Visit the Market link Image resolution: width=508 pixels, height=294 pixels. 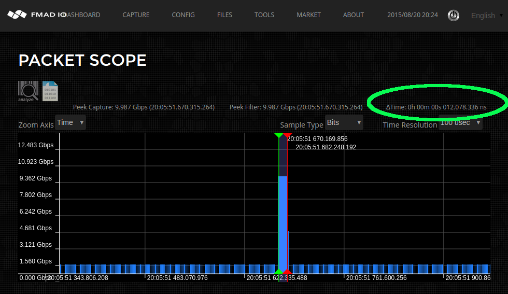308,15
